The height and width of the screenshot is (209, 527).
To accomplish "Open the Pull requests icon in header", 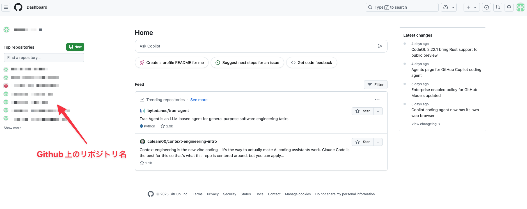I will coord(498,7).
